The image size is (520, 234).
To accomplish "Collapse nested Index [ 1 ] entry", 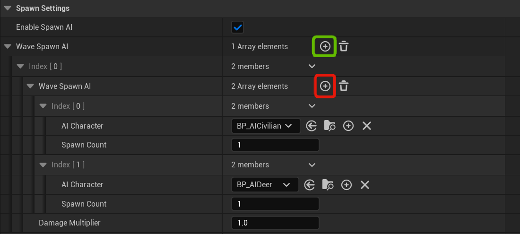I will [43, 165].
